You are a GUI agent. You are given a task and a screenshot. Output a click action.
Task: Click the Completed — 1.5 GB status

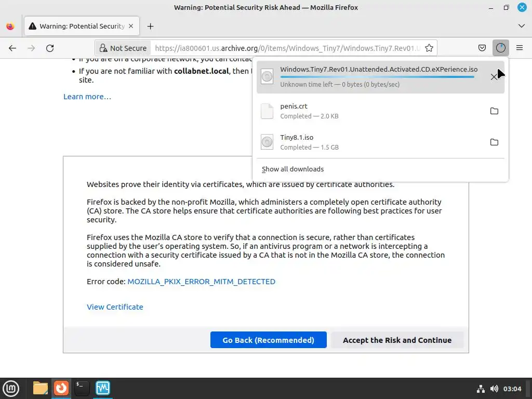pyautogui.click(x=310, y=147)
